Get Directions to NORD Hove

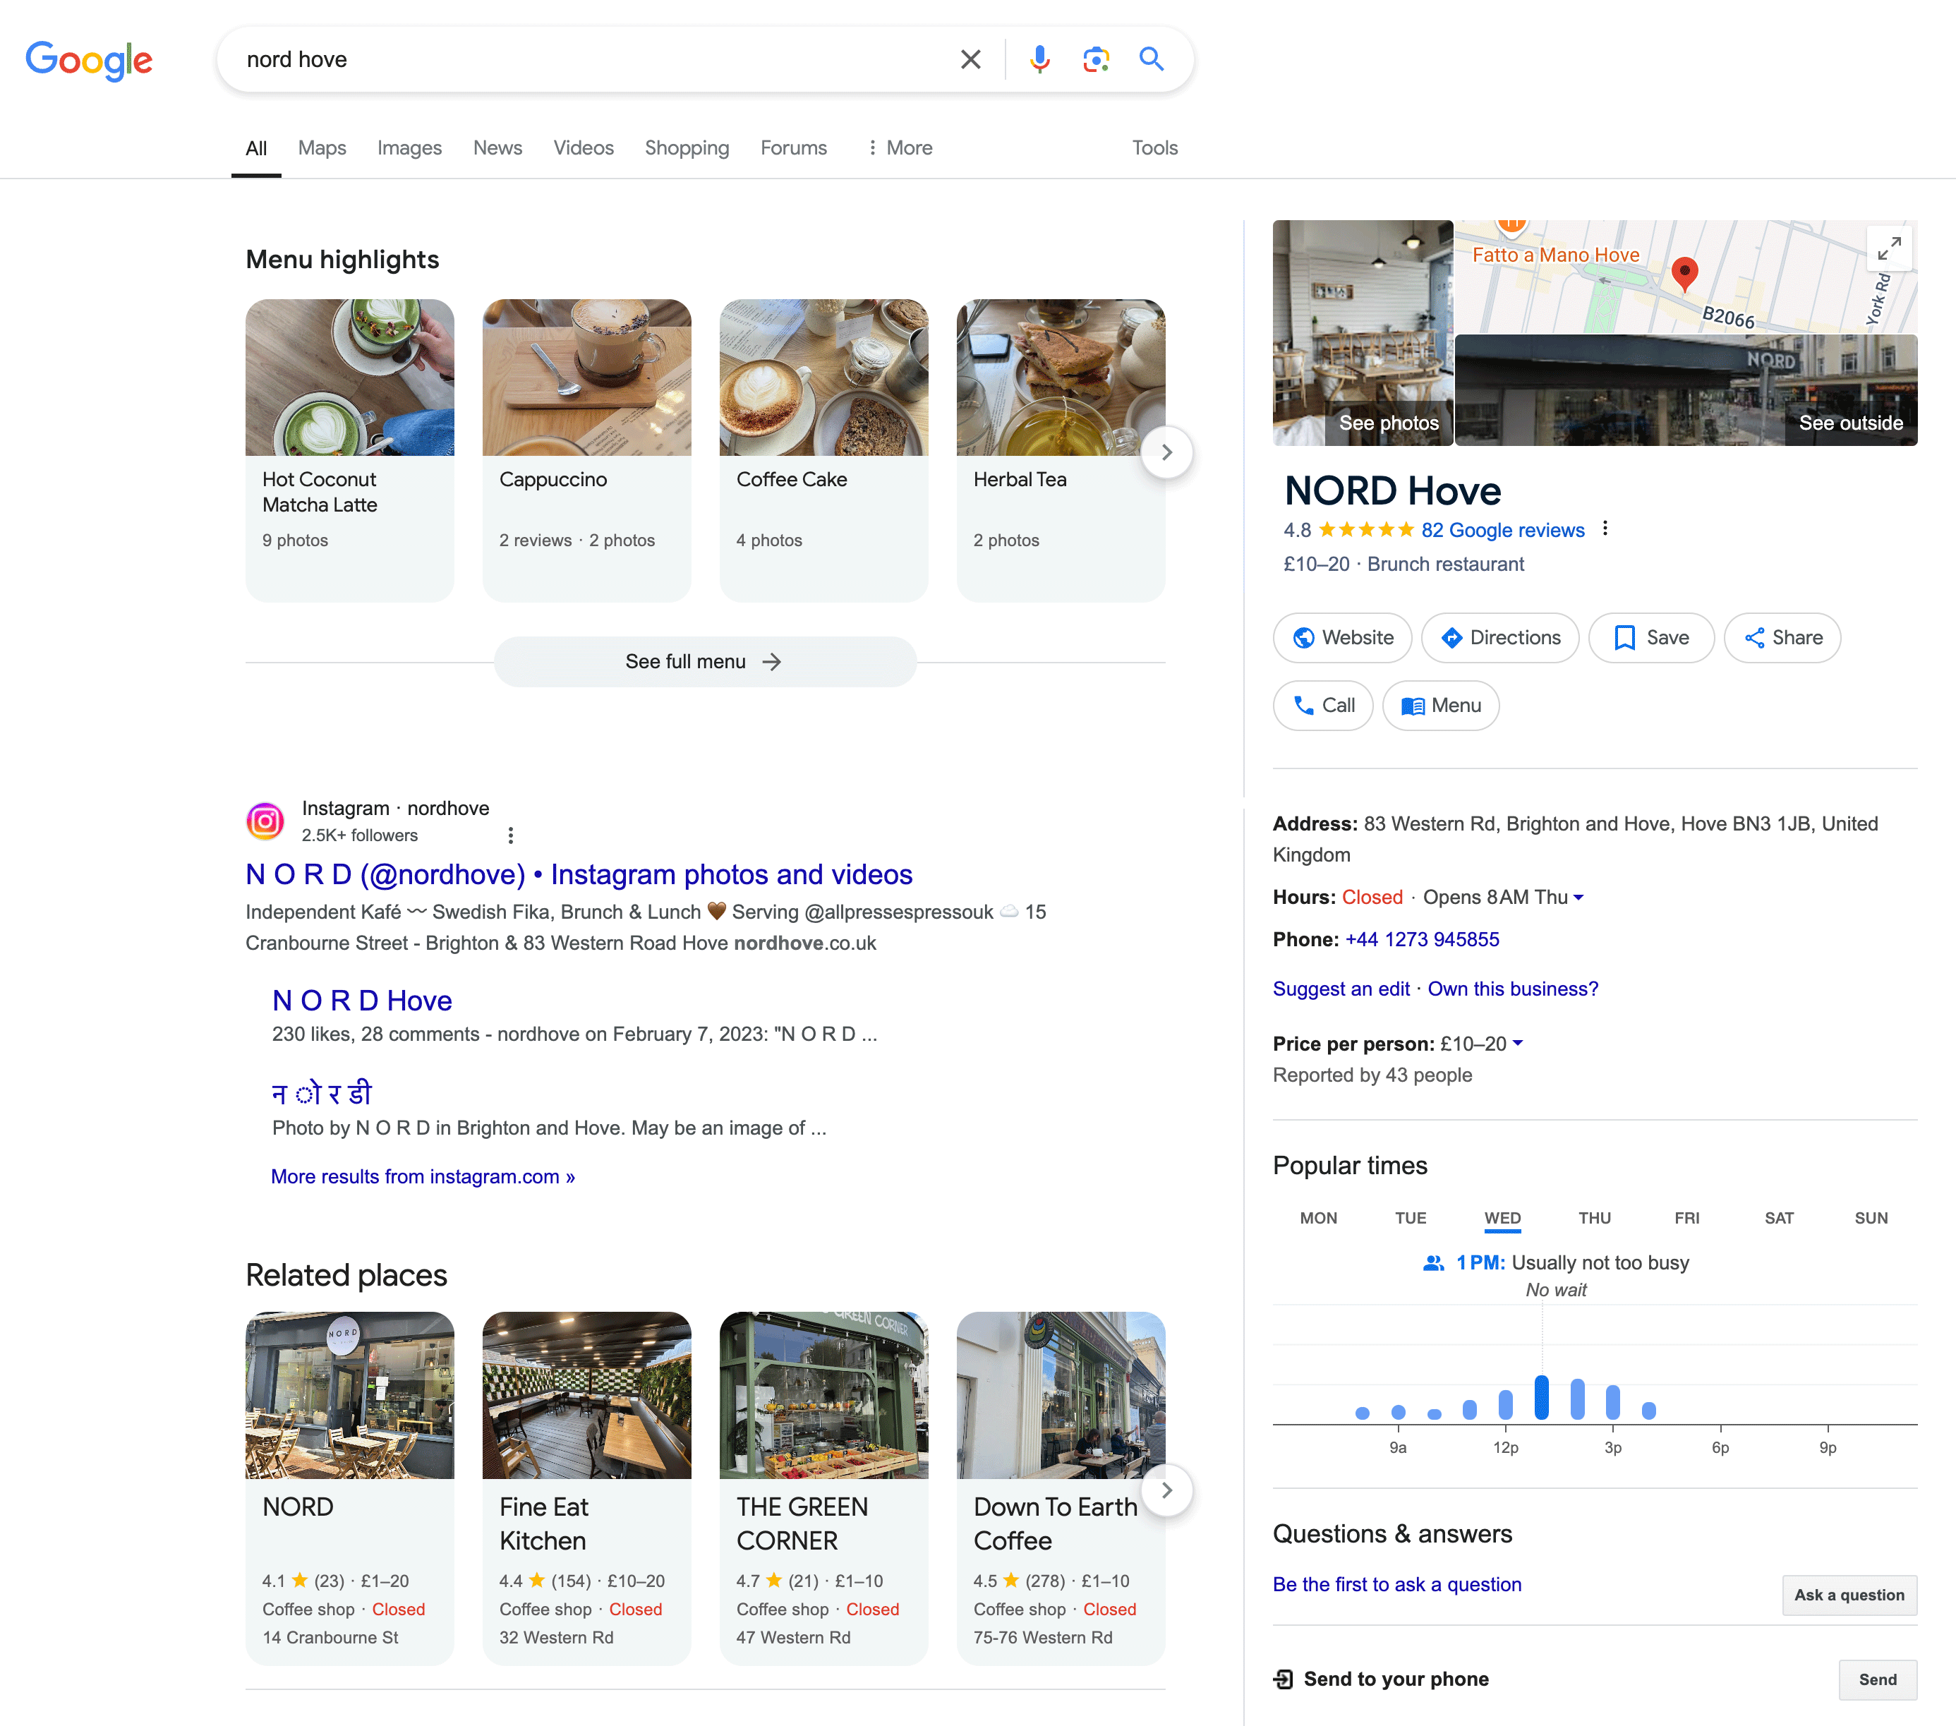(x=1499, y=637)
